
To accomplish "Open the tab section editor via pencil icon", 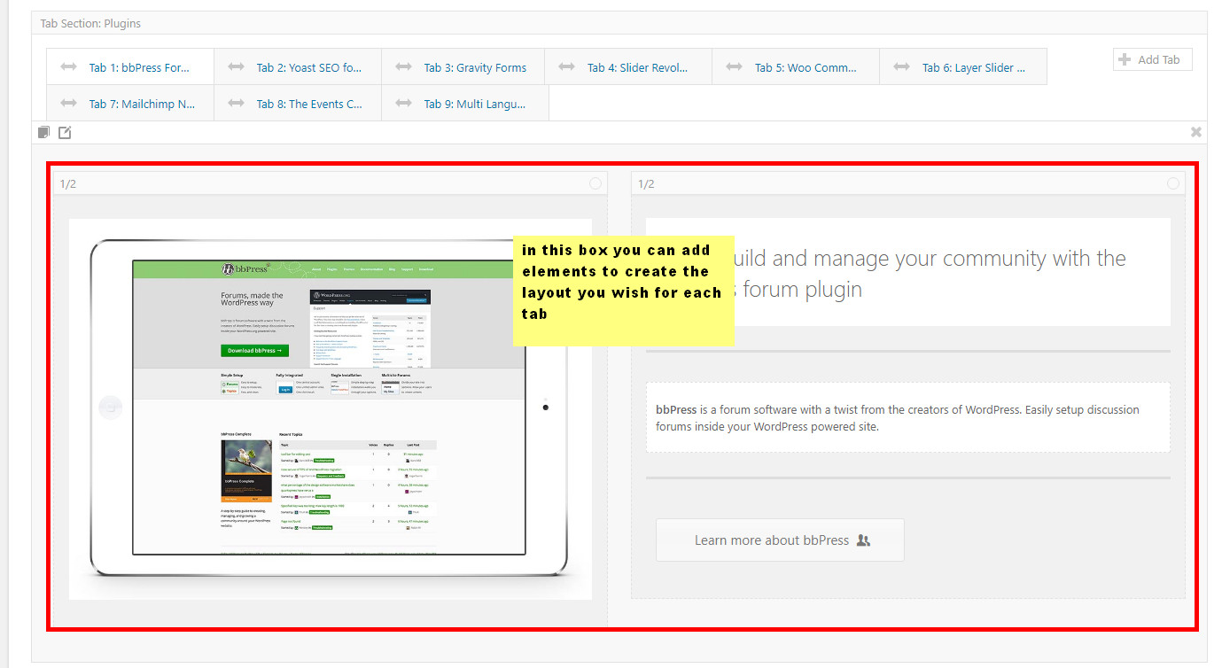I will [65, 132].
